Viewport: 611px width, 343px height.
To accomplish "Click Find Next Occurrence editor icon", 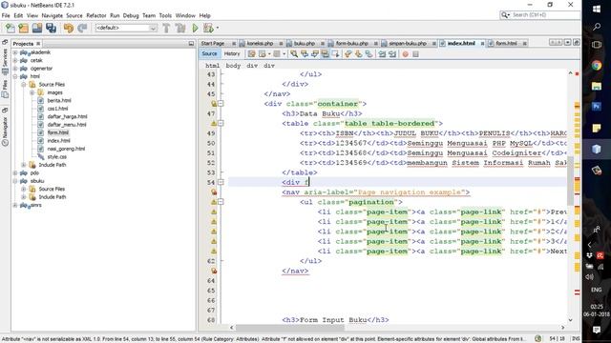I will pos(315,54).
